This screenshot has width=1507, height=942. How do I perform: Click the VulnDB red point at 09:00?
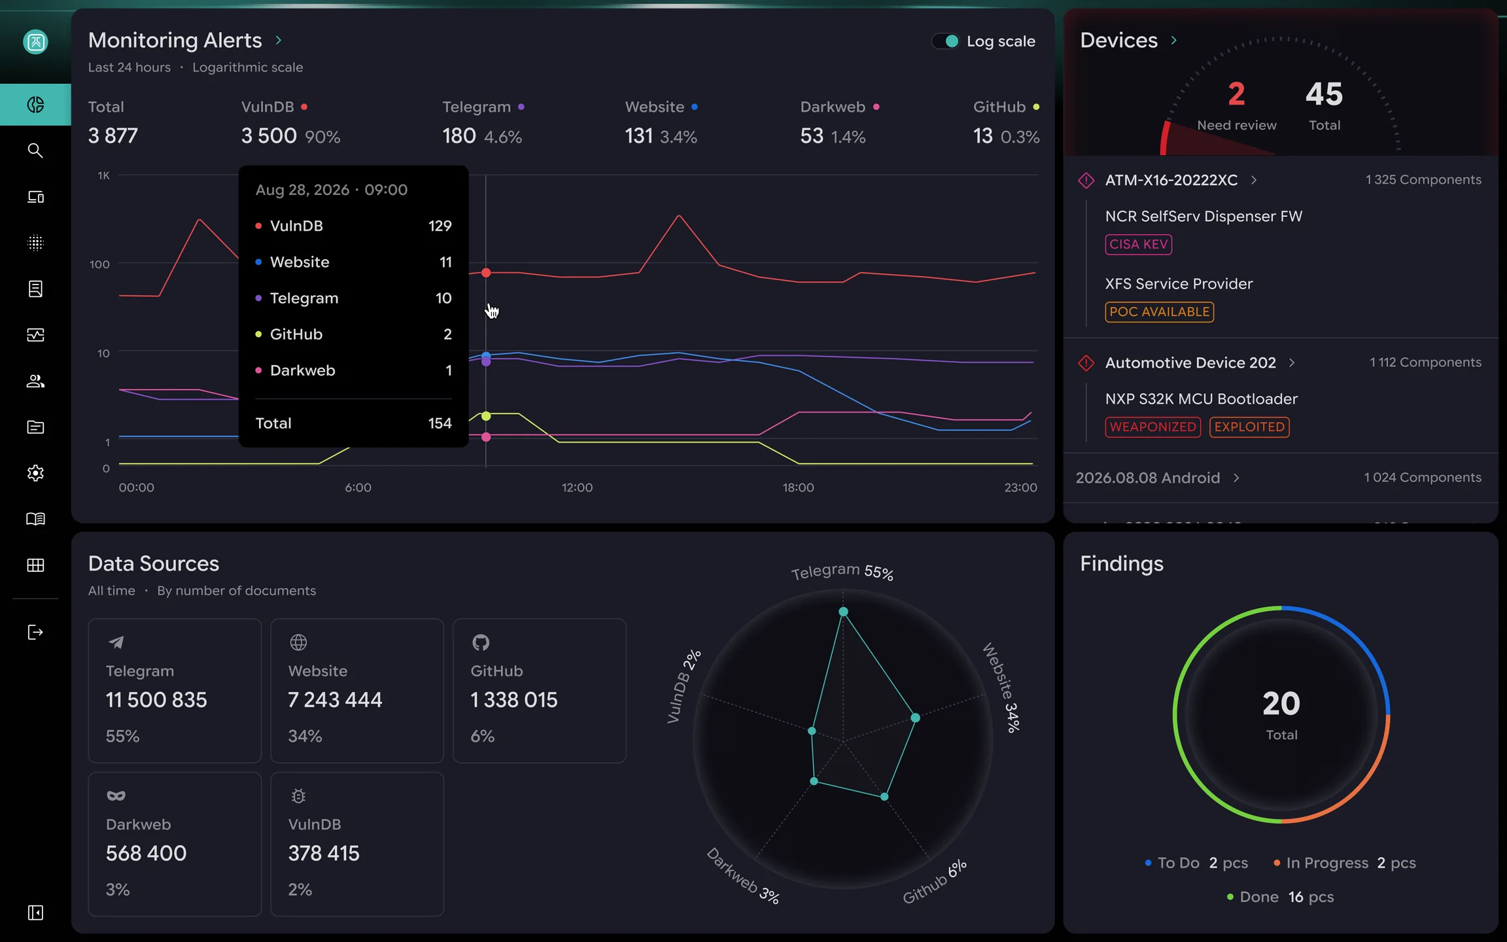point(486,273)
